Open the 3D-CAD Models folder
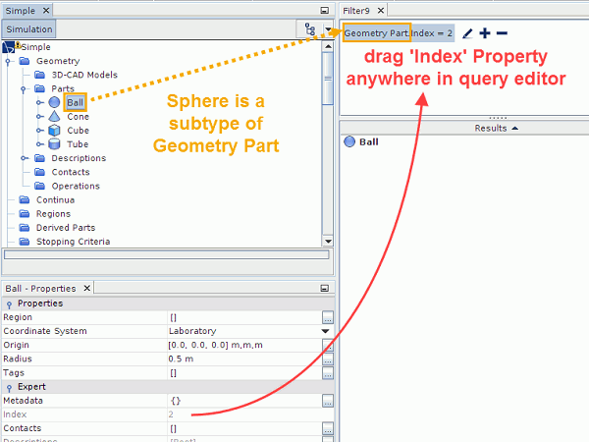The image size is (589, 442). click(83, 75)
